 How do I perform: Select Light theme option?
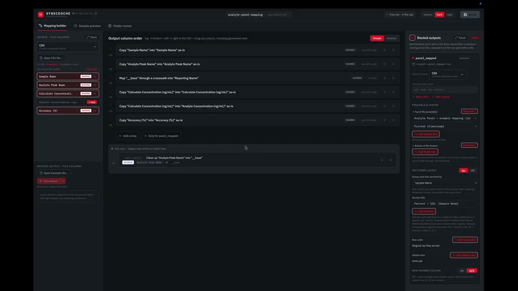coord(450,15)
